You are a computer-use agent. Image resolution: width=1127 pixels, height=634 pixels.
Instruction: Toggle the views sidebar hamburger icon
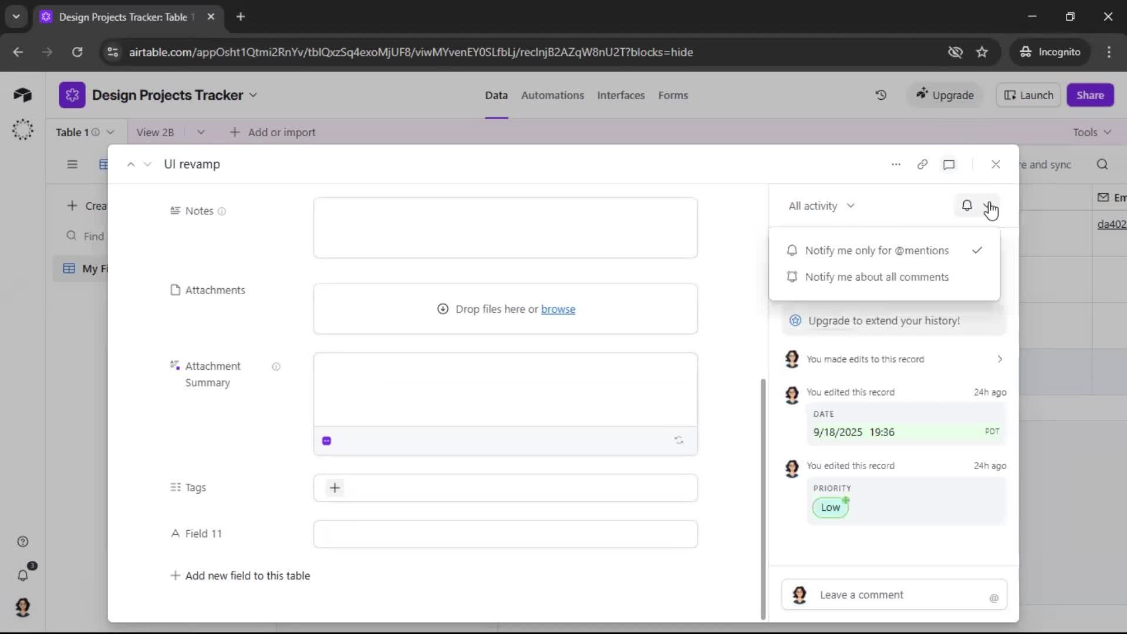click(72, 164)
